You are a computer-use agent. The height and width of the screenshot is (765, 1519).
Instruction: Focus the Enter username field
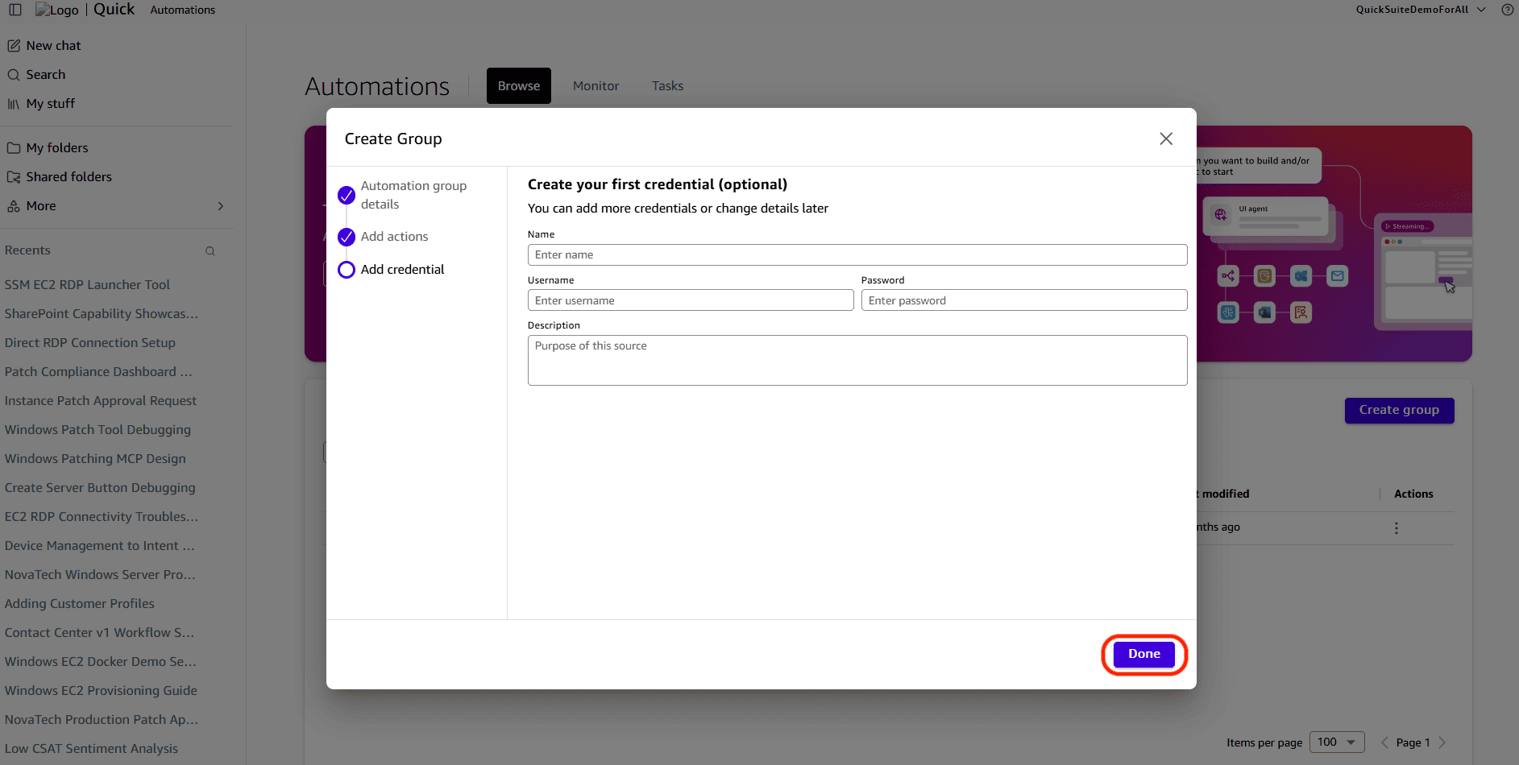click(691, 300)
